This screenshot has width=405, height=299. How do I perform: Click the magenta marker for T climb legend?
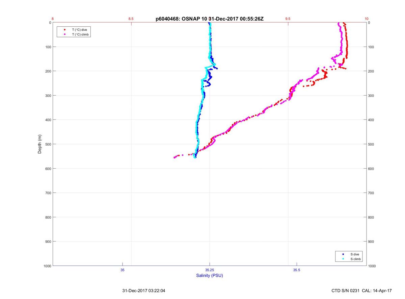tap(64, 34)
